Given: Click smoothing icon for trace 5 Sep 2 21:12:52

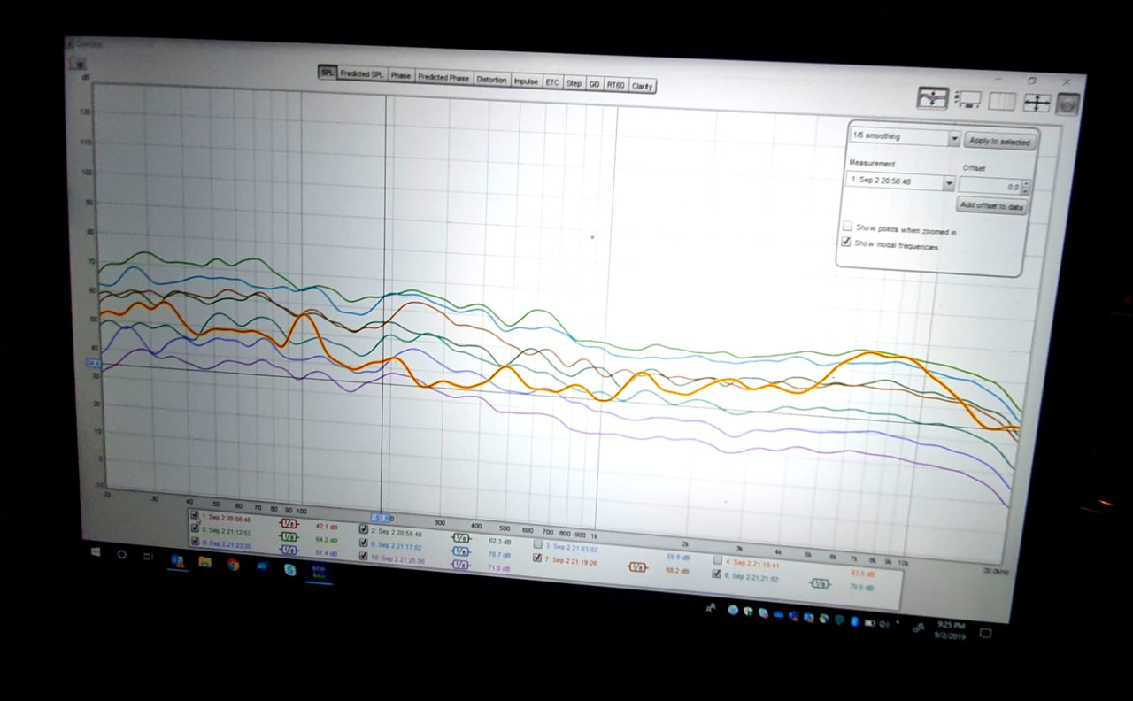Looking at the screenshot, I should [289, 536].
